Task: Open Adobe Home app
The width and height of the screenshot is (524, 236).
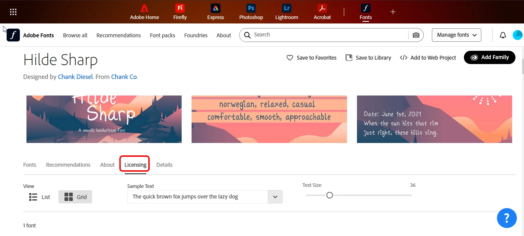Action: click(144, 12)
